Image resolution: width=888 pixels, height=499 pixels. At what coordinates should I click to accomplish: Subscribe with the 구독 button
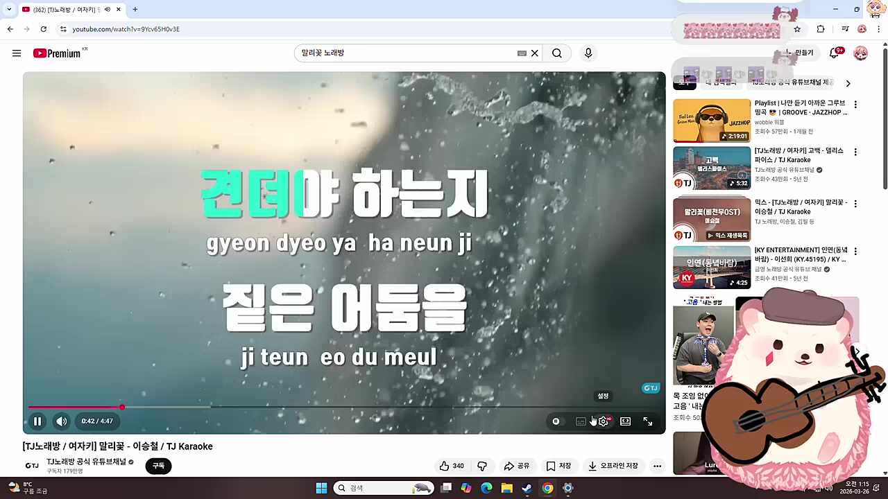coord(158,466)
